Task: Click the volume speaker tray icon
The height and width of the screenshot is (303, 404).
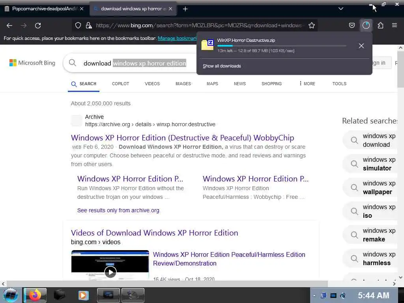Action: coord(343,296)
